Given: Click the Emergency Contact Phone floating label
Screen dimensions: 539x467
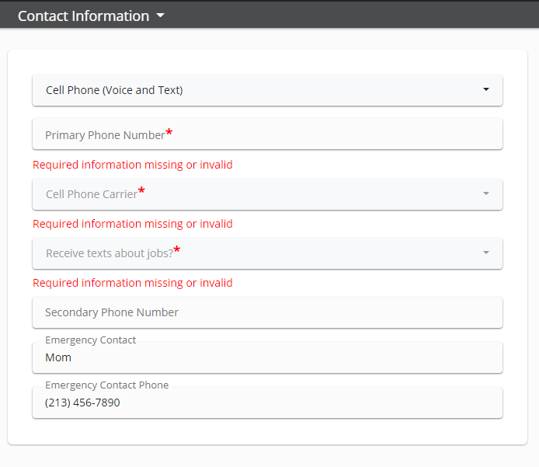Looking at the screenshot, I should coord(106,385).
